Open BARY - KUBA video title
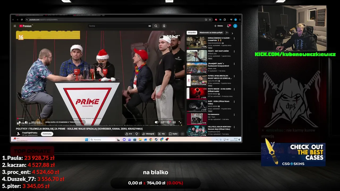 pos(219,102)
